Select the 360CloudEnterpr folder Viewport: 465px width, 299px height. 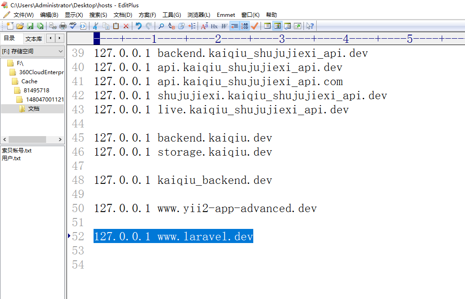[41, 72]
